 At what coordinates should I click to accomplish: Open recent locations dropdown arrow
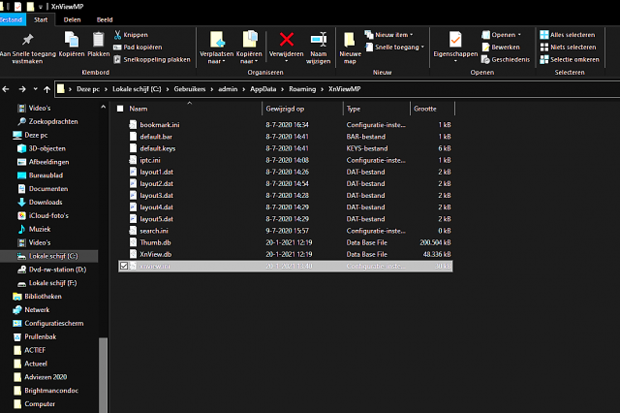tap(35, 89)
